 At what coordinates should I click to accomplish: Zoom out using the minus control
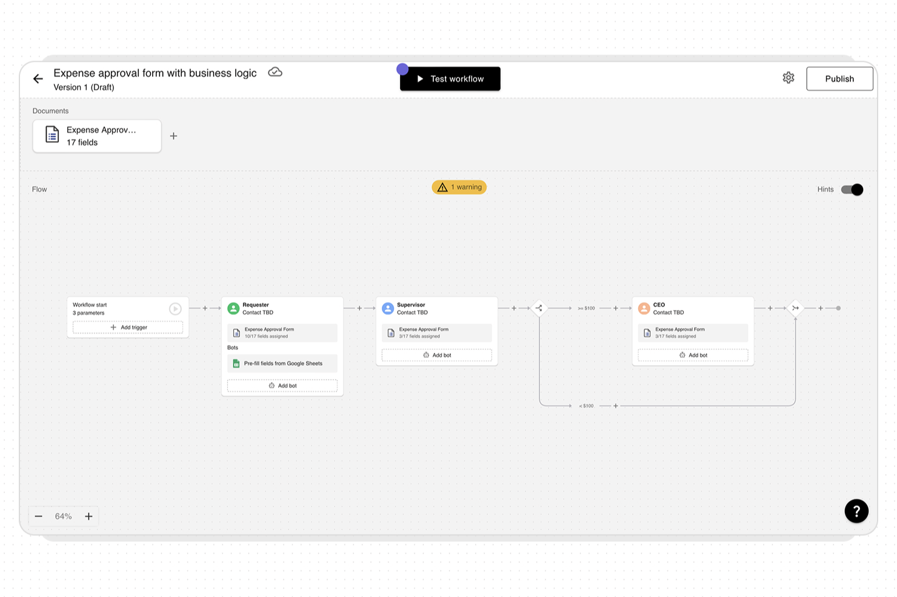(x=39, y=516)
